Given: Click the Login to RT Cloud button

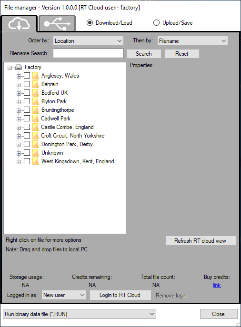Looking at the screenshot, I should [x=120, y=295].
